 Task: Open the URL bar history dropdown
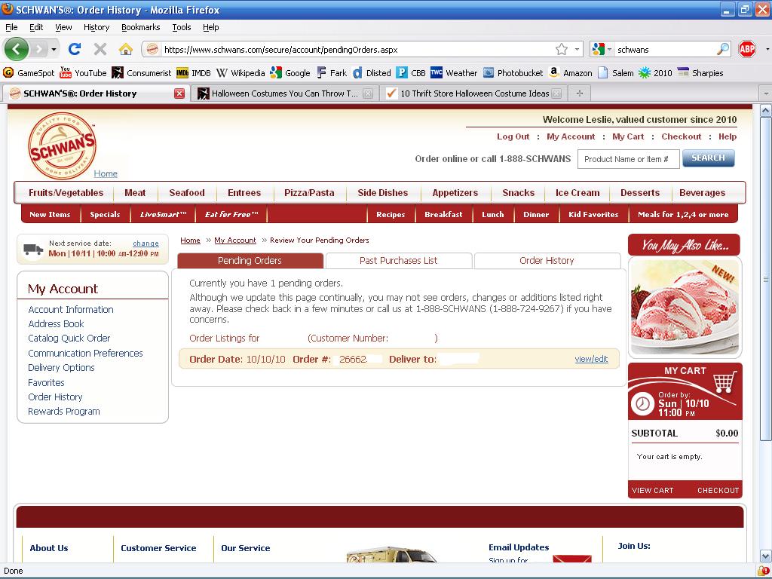pos(577,49)
